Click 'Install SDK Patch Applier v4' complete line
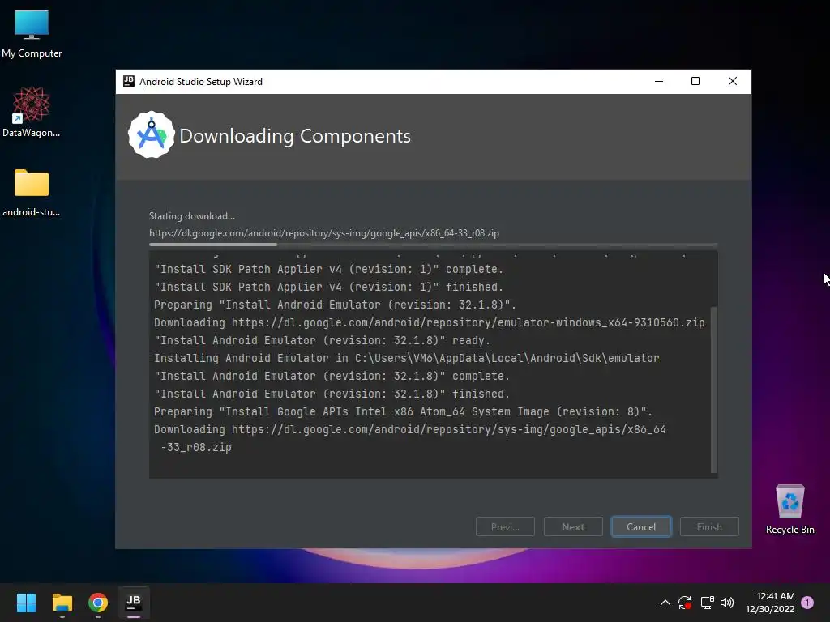 click(328, 269)
